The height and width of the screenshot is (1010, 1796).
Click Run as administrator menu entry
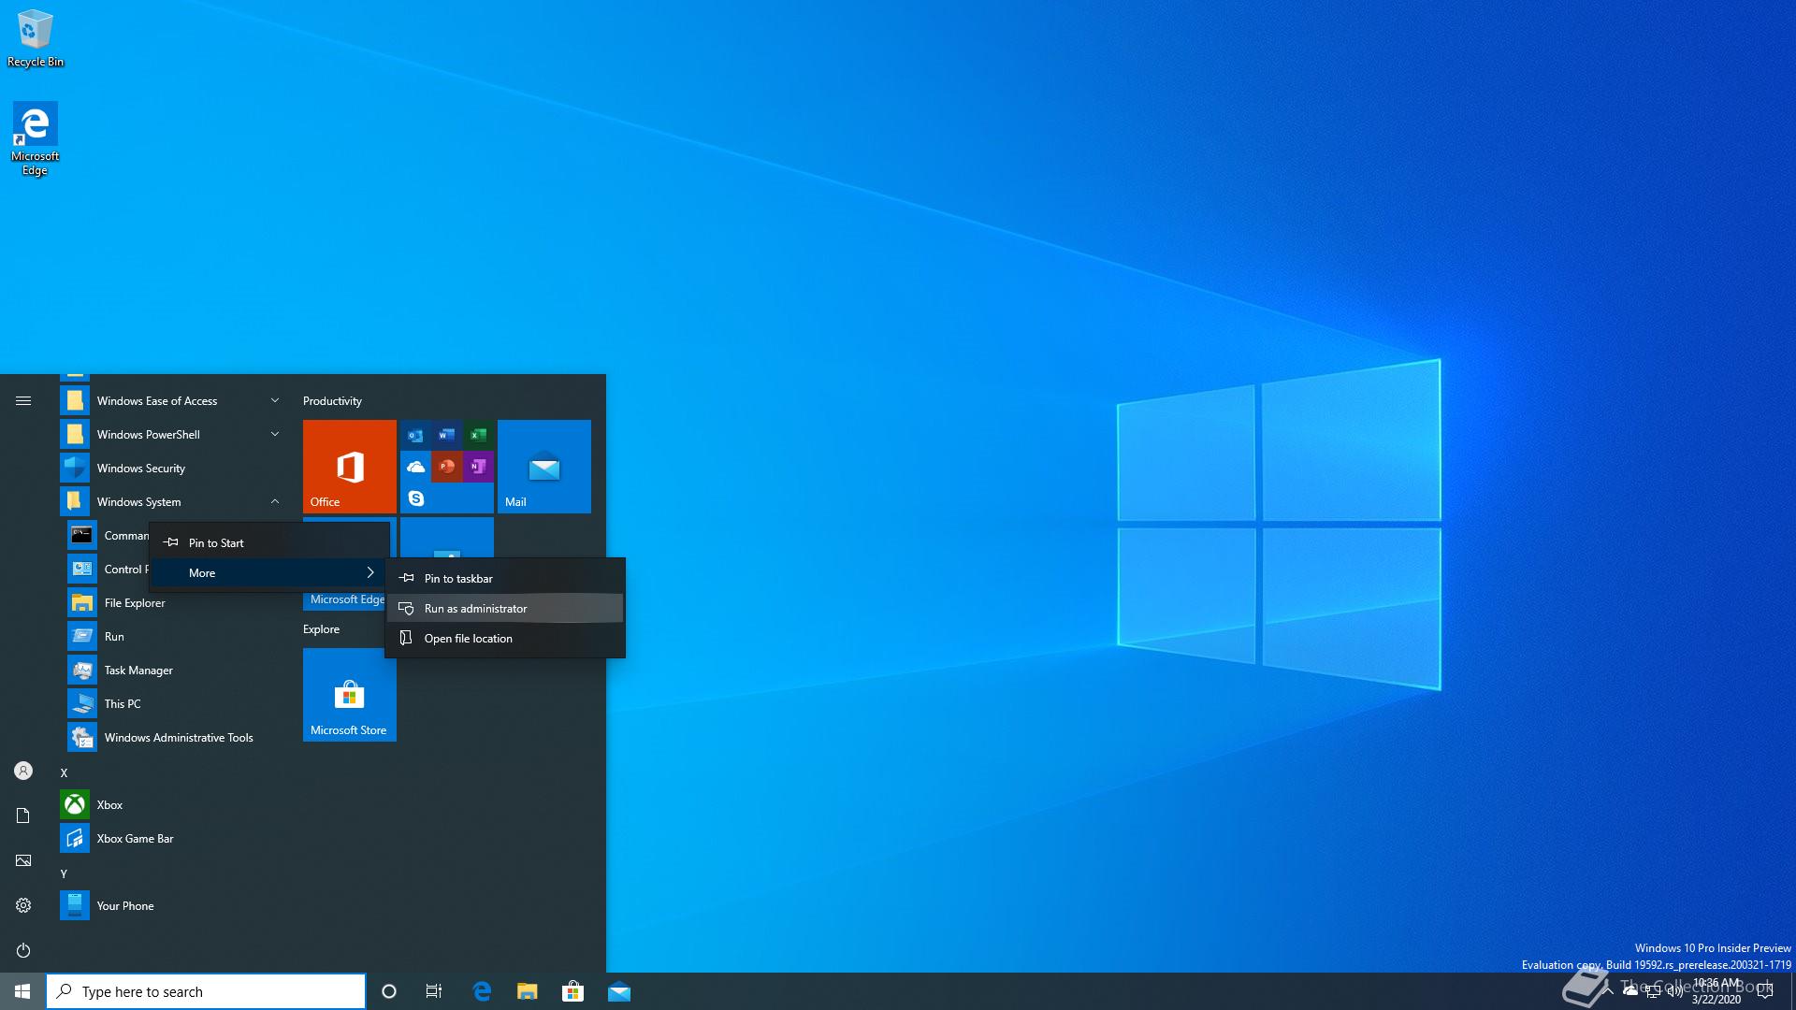click(475, 609)
